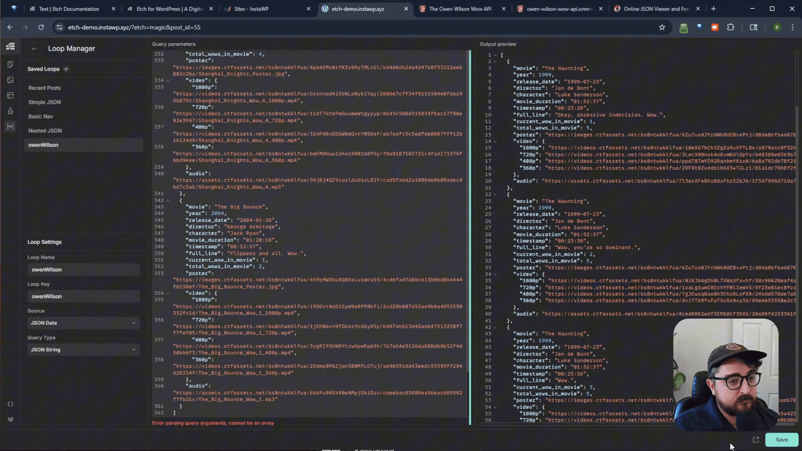Fold output preview object at line 22

coord(495,195)
